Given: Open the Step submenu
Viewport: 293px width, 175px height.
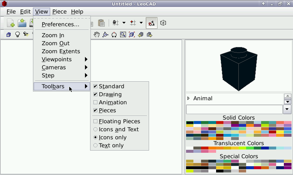Looking at the screenshot, I should [x=62, y=75].
